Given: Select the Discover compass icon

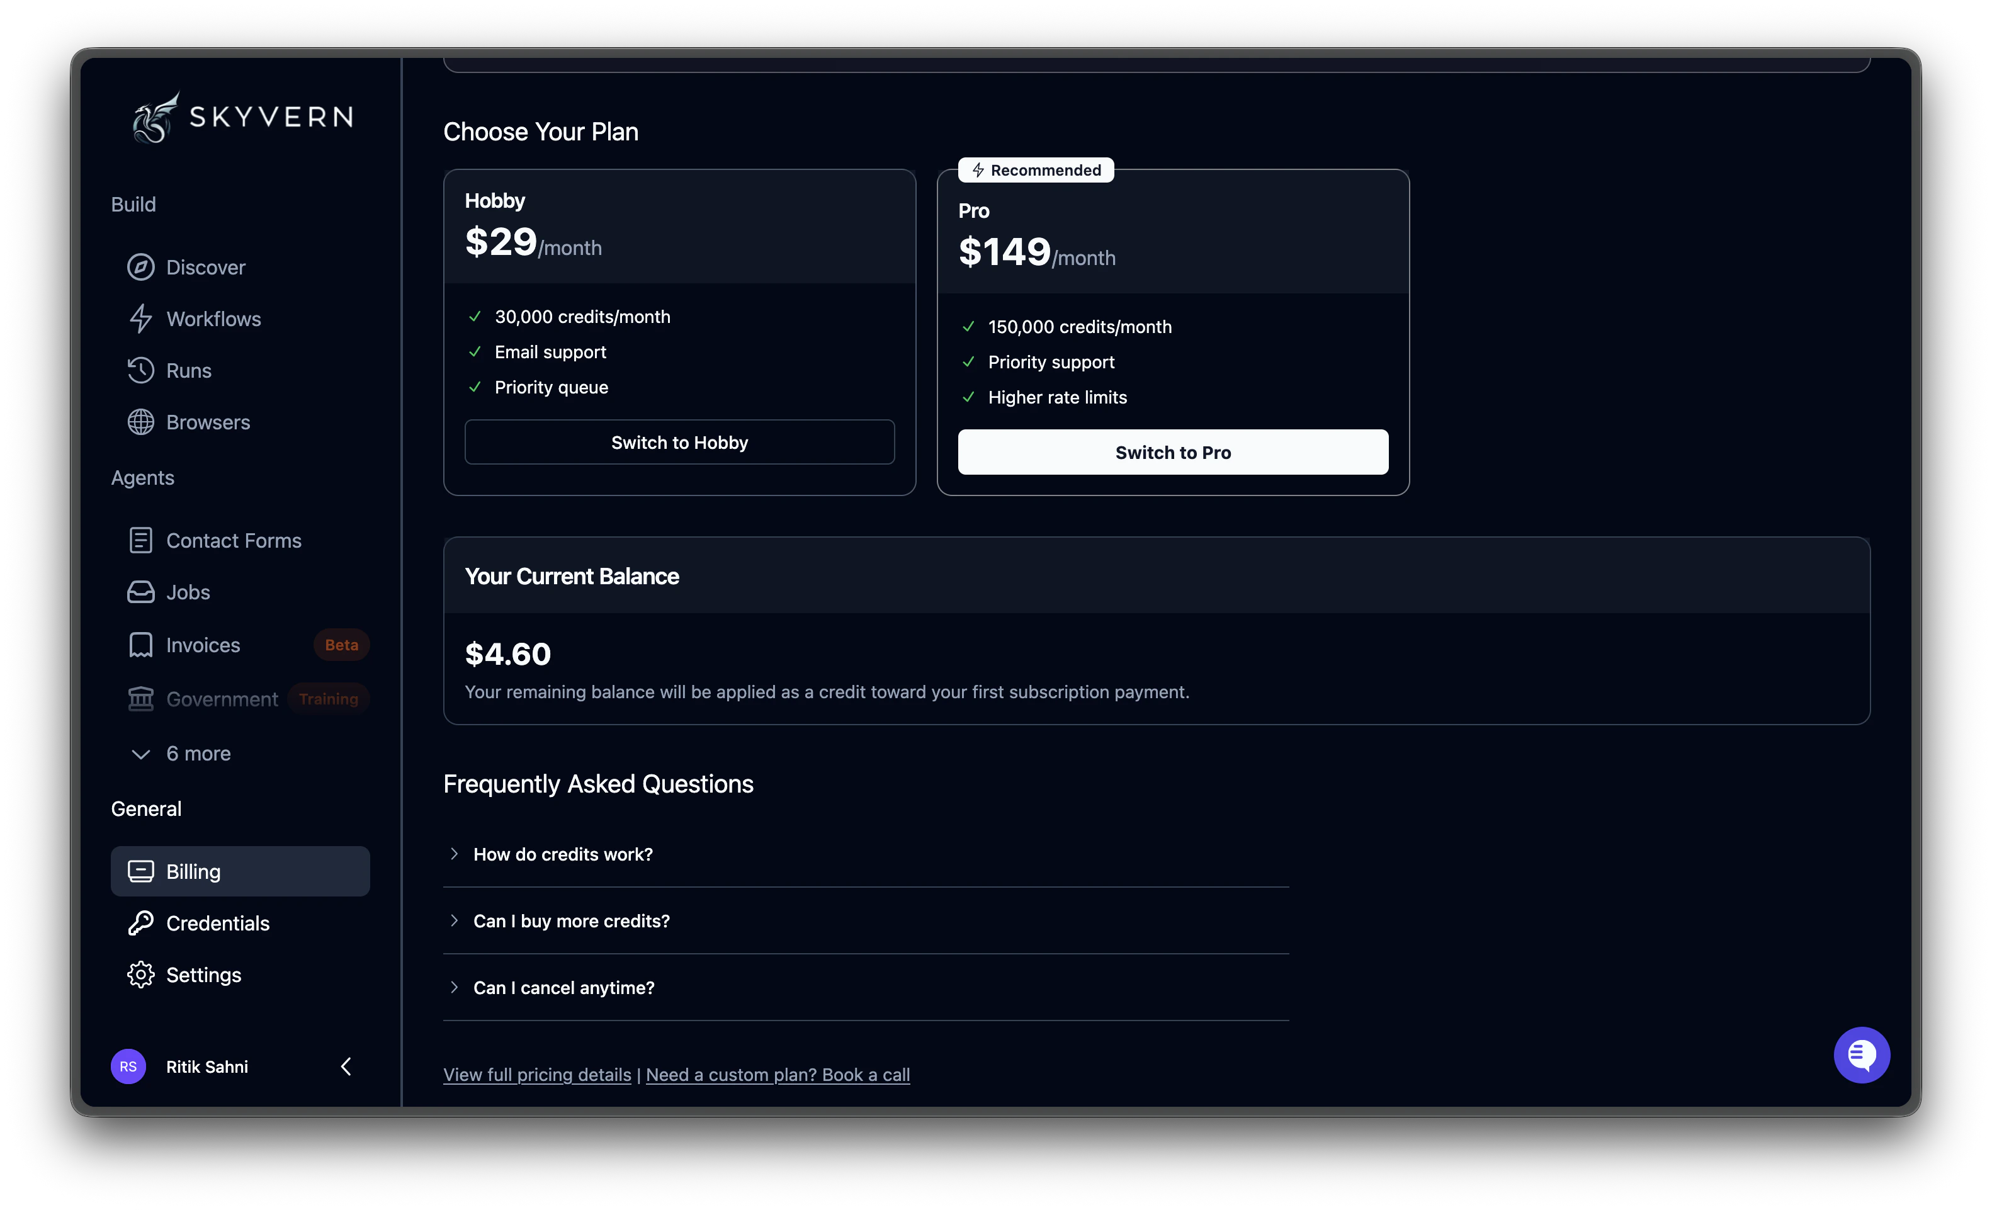Looking at the screenshot, I should click(142, 268).
